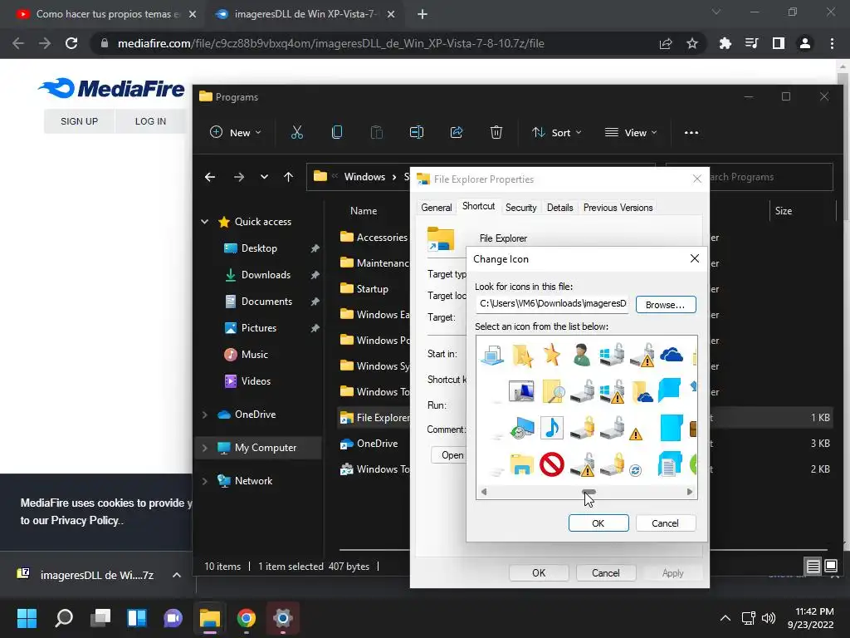Click MediaFire SIGN UP button
This screenshot has height=638, width=850.
(79, 121)
